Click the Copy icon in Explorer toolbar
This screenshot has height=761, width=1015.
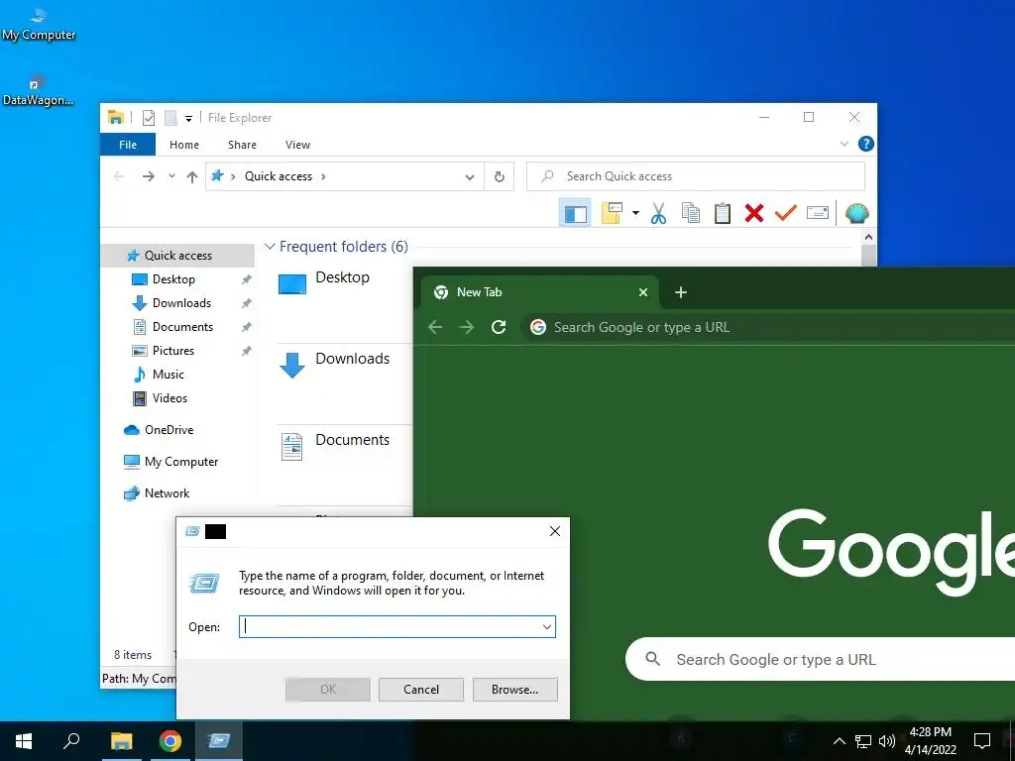690,213
